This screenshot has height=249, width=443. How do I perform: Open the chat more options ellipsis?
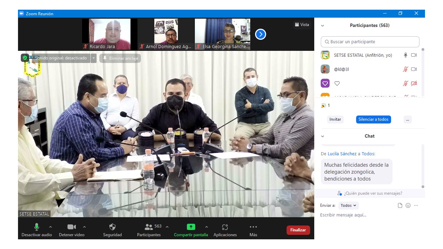416,205
